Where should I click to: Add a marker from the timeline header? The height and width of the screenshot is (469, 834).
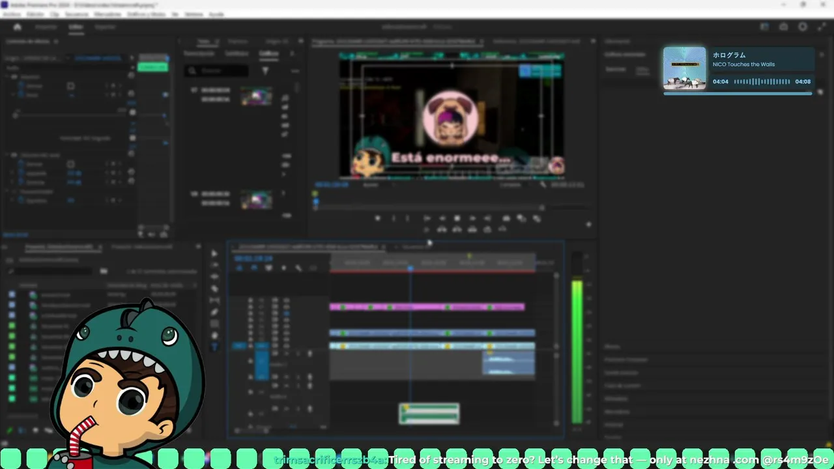pos(283,268)
